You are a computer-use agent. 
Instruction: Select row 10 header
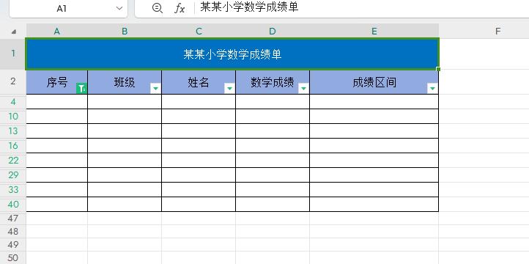pos(13,116)
